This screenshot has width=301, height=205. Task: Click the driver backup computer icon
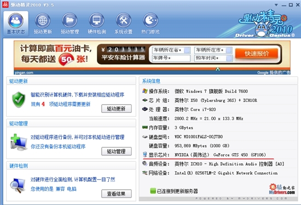(x=19, y=142)
